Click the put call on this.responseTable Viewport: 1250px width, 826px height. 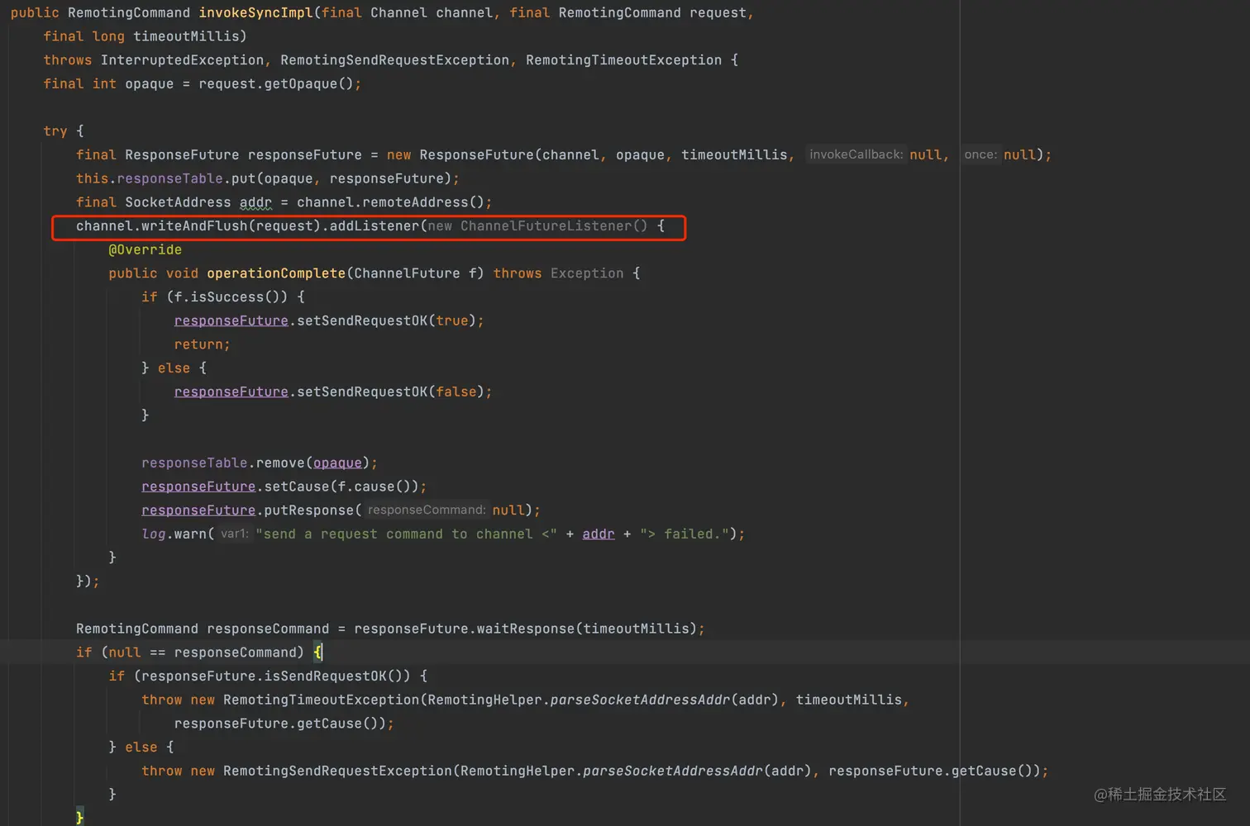(244, 178)
